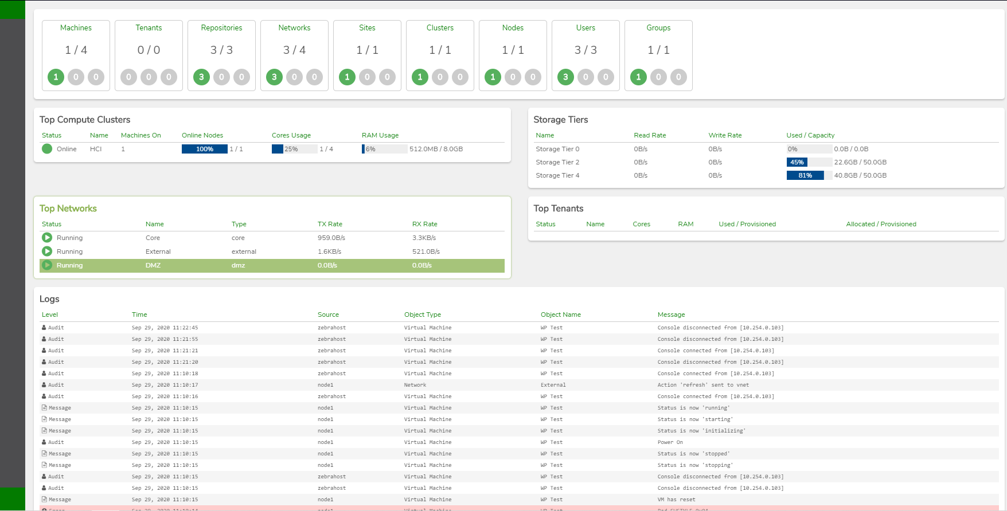Viewport: 1007px width, 511px height.
Task: Select the 'HCI' cluster name
Action: pyautogui.click(x=96, y=149)
